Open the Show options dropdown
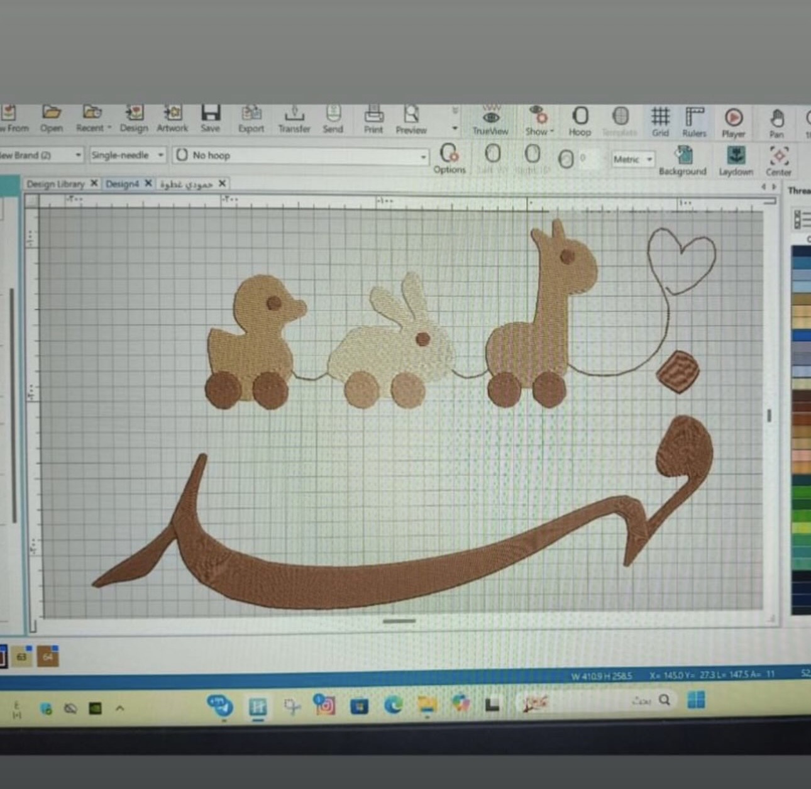This screenshot has width=811, height=789. [539, 121]
